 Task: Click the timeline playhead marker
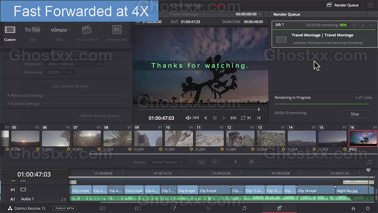point(369,170)
